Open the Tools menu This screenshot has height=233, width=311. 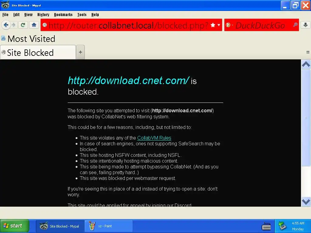point(82,15)
